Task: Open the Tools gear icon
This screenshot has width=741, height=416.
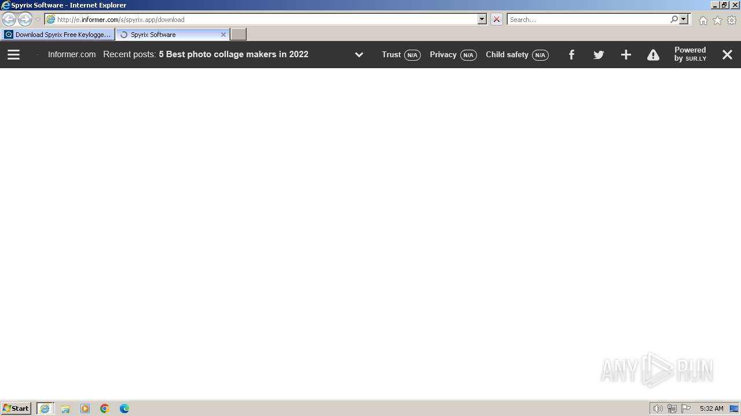Action: coord(732,20)
